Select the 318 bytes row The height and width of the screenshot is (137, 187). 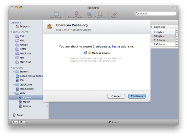click(163, 40)
